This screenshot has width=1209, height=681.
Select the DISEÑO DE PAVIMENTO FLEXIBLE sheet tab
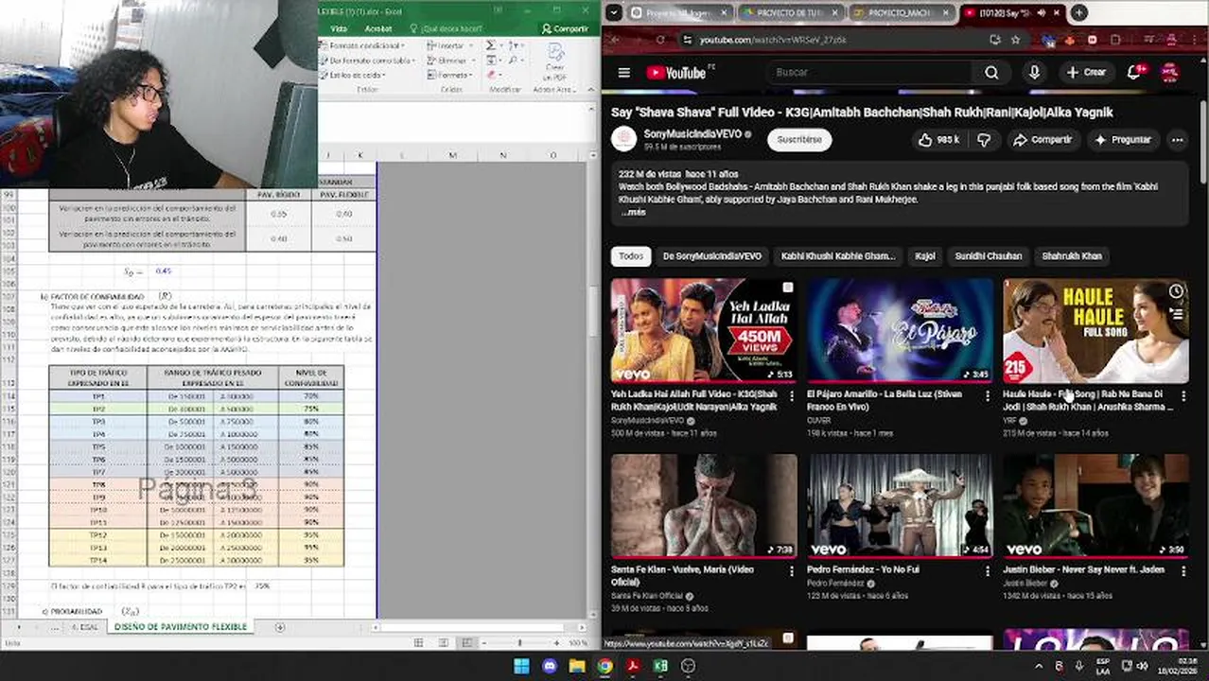pos(180,627)
